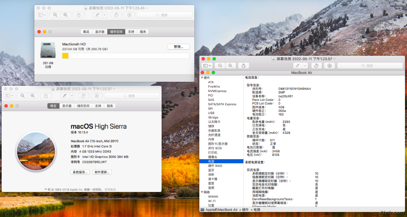The image size is (407, 217).
Task: Select the 支持 tab in the storage window
Action: 131,32
